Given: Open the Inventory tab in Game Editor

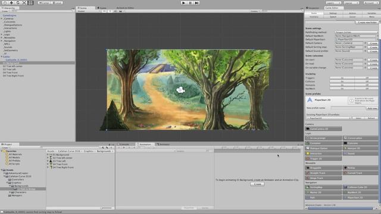Looking at the screenshot, I should [x=314, y=17].
